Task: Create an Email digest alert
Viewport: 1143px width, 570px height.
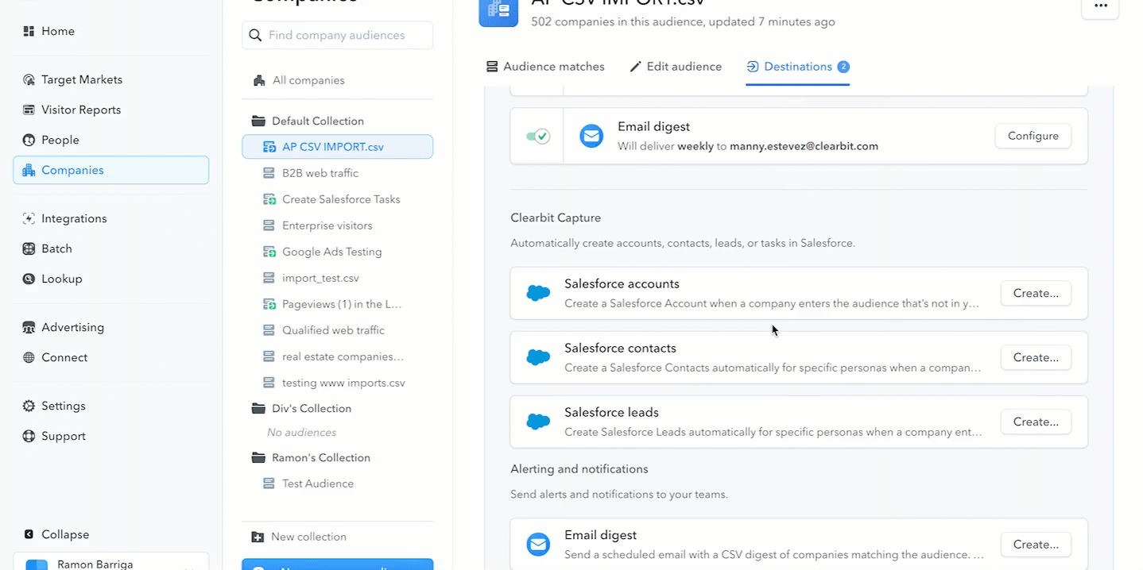Action: (x=1036, y=545)
